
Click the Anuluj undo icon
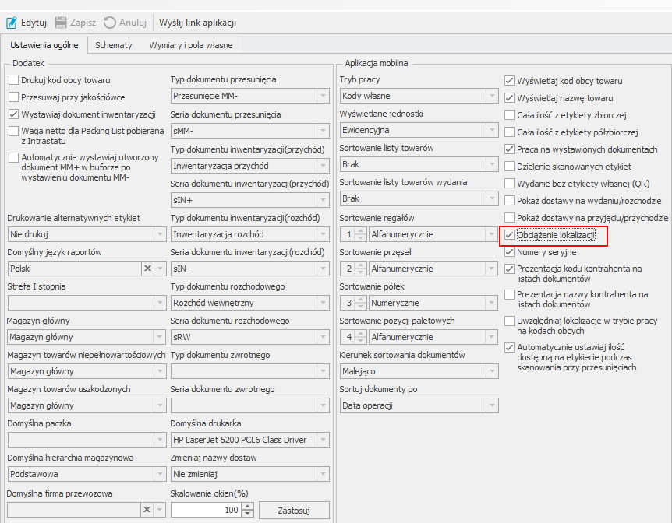pyautogui.click(x=110, y=23)
